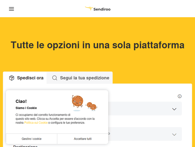Click the info circle icon
Viewport: 195px width, 147px height.
click(x=180, y=96)
